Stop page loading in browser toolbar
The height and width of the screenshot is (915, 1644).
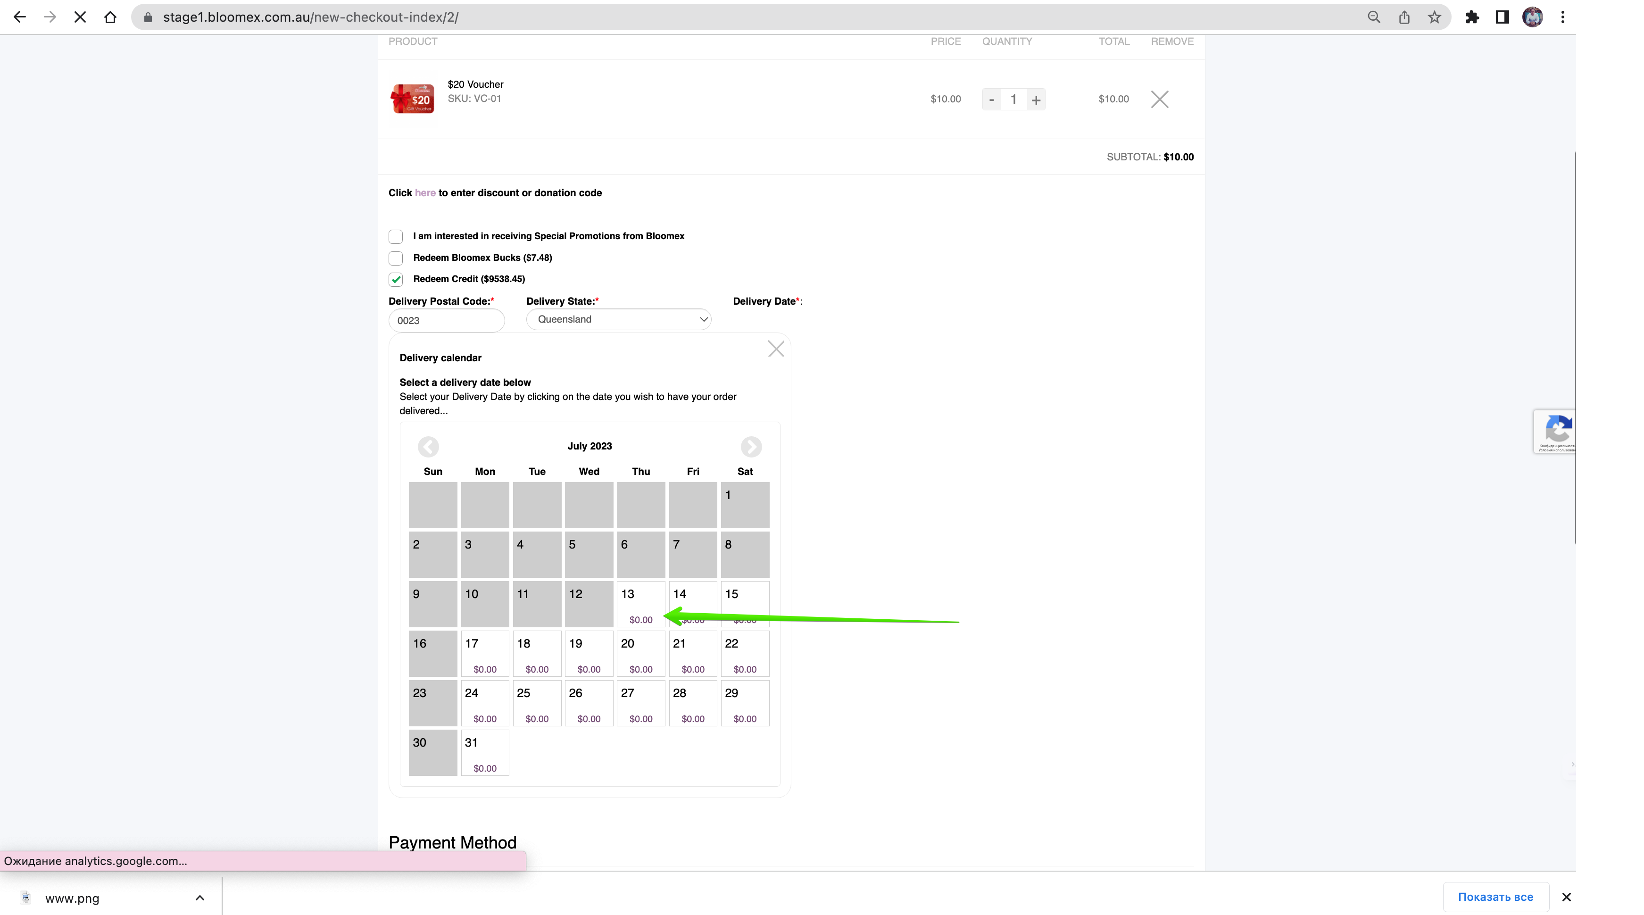click(80, 17)
